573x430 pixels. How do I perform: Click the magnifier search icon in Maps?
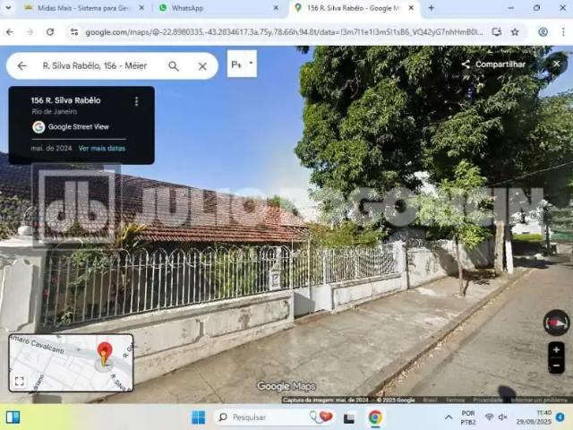[174, 66]
